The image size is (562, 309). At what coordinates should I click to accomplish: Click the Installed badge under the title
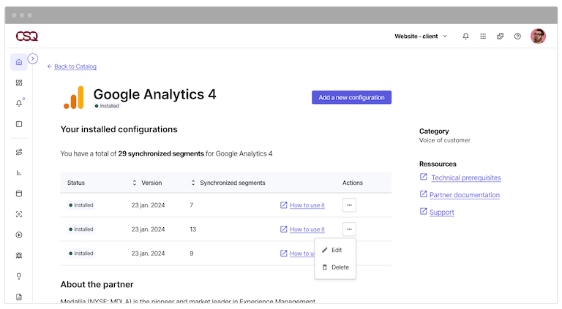point(107,106)
